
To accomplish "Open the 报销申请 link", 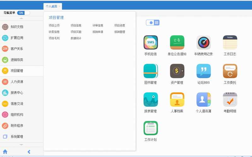I will pyautogui.click(x=98, y=32).
